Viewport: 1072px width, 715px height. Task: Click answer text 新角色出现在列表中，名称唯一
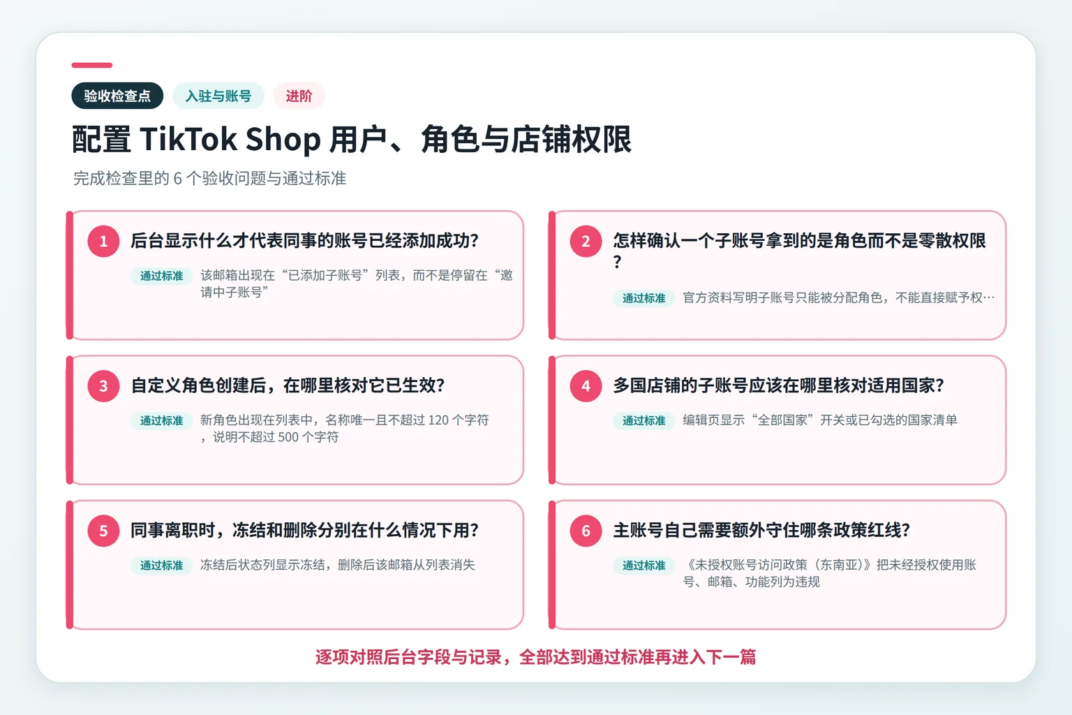pyautogui.click(x=288, y=420)
